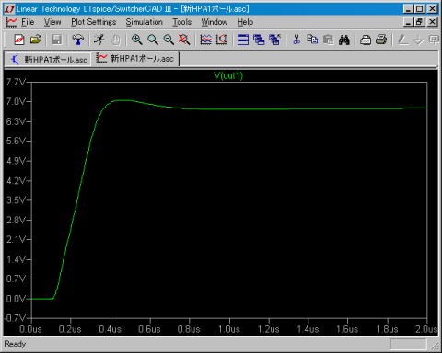This screenshot has height=353, width=442.
Task: Click the Zoom Out magnifier icon
Action: point(169,40)
